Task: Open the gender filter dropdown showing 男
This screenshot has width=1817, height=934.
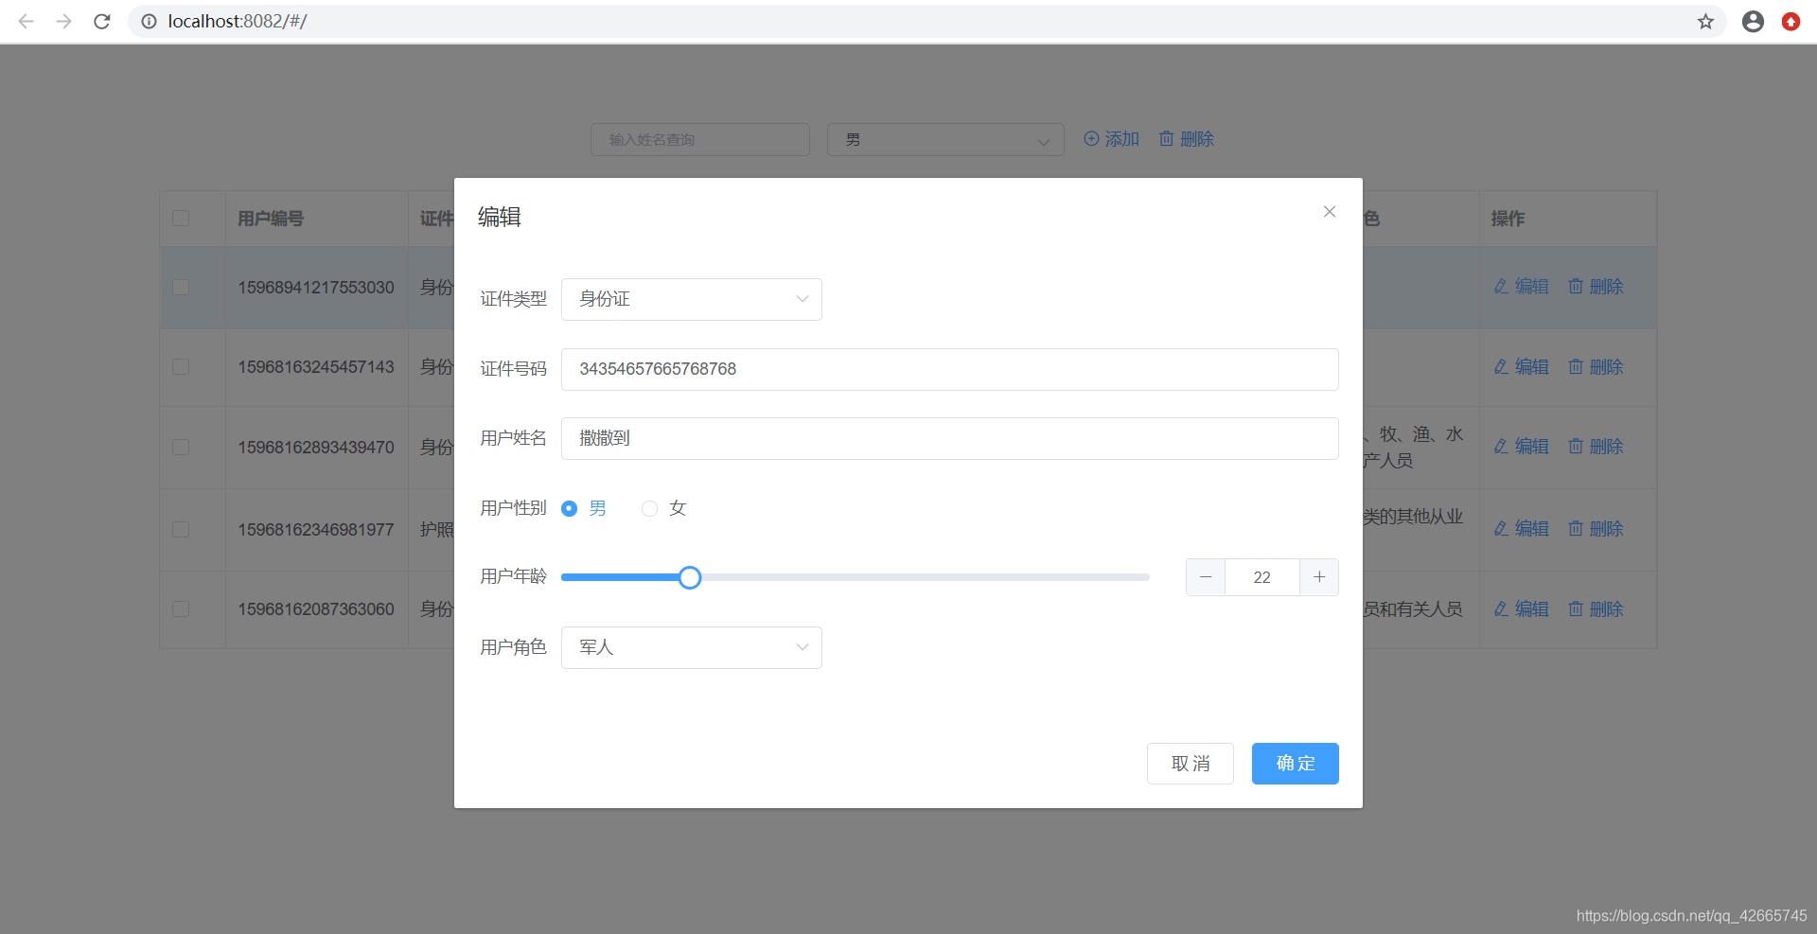Action: click(945, 139)
